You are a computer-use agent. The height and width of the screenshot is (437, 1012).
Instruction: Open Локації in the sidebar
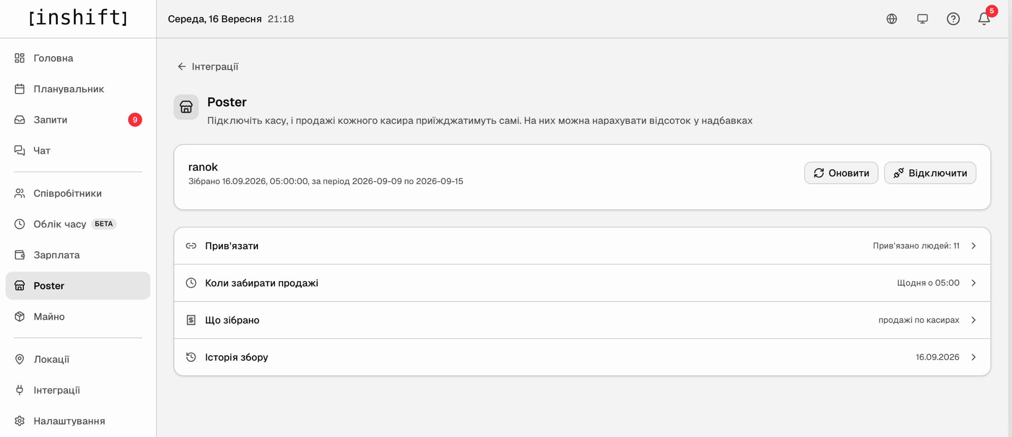coord(78,359)
